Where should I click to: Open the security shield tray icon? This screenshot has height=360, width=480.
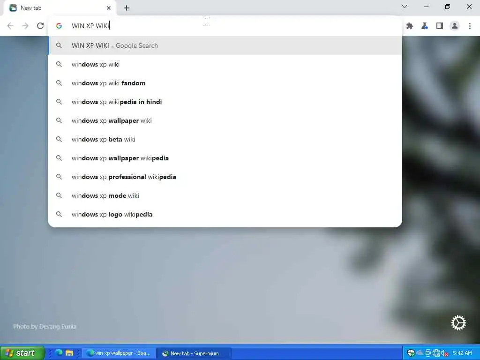pyautogui.click(x=411, y=353)
